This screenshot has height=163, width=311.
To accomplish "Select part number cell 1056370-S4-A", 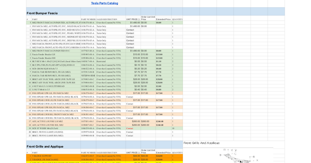I will pos(88,37).
